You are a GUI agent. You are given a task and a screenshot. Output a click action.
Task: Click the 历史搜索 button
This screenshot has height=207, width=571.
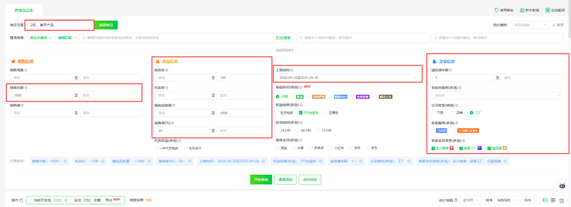pos(283,38)
